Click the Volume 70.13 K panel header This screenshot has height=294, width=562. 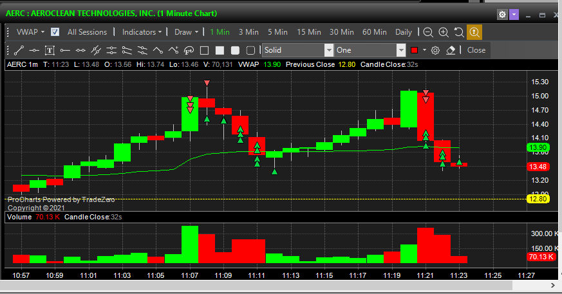33,217
